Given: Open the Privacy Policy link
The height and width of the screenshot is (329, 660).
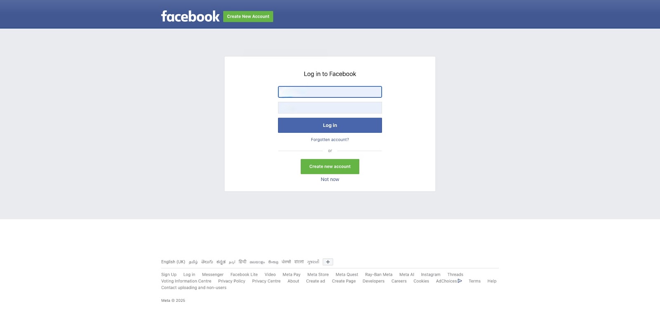Looking at the screenshot, I should point(232,281).
